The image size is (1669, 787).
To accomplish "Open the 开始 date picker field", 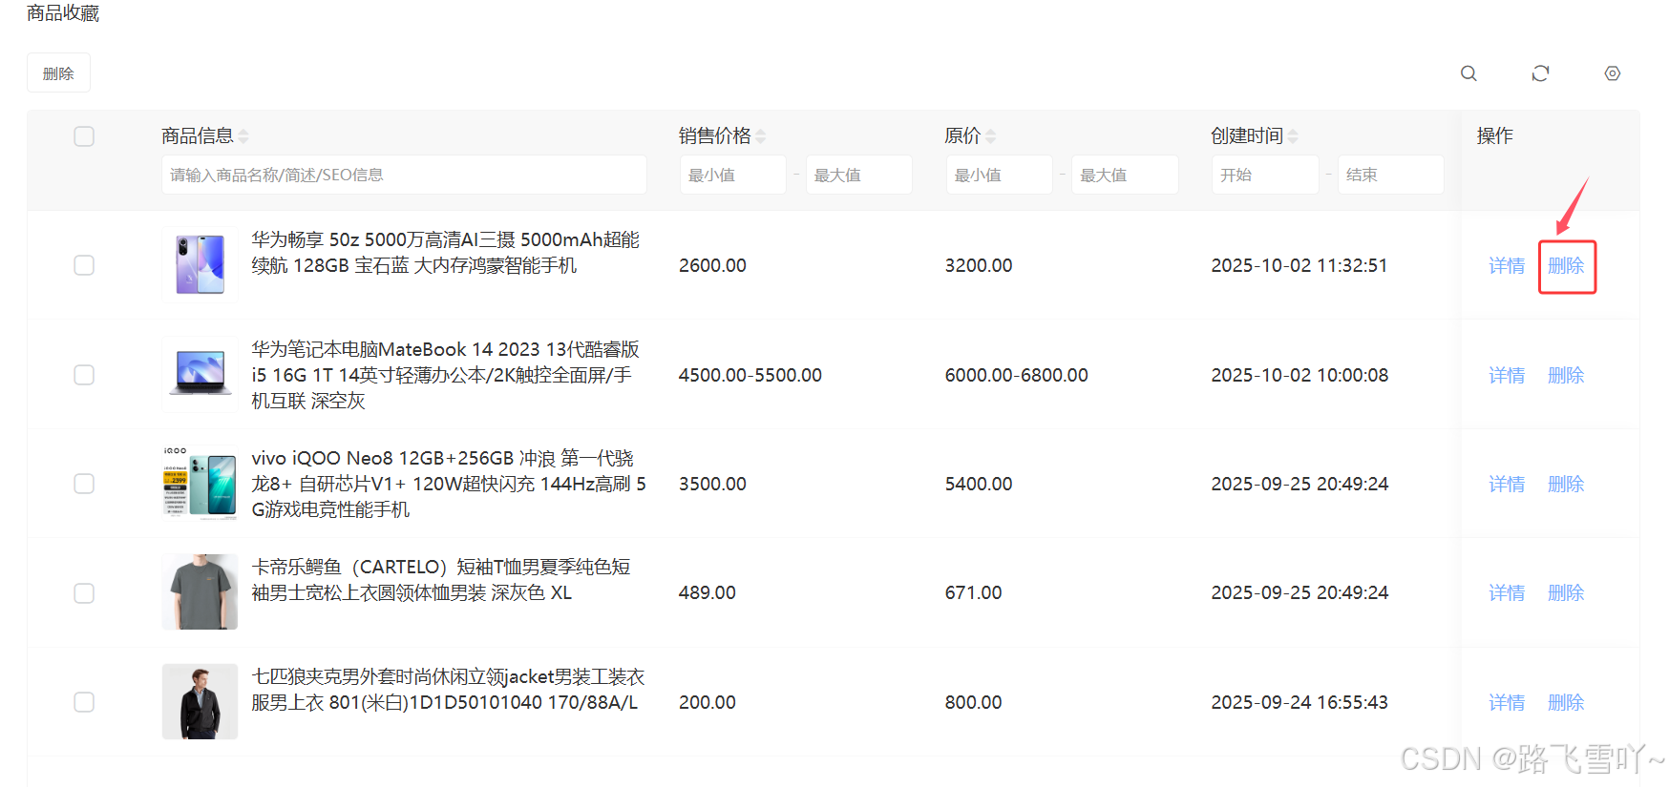I will [x=1265, y=175].
